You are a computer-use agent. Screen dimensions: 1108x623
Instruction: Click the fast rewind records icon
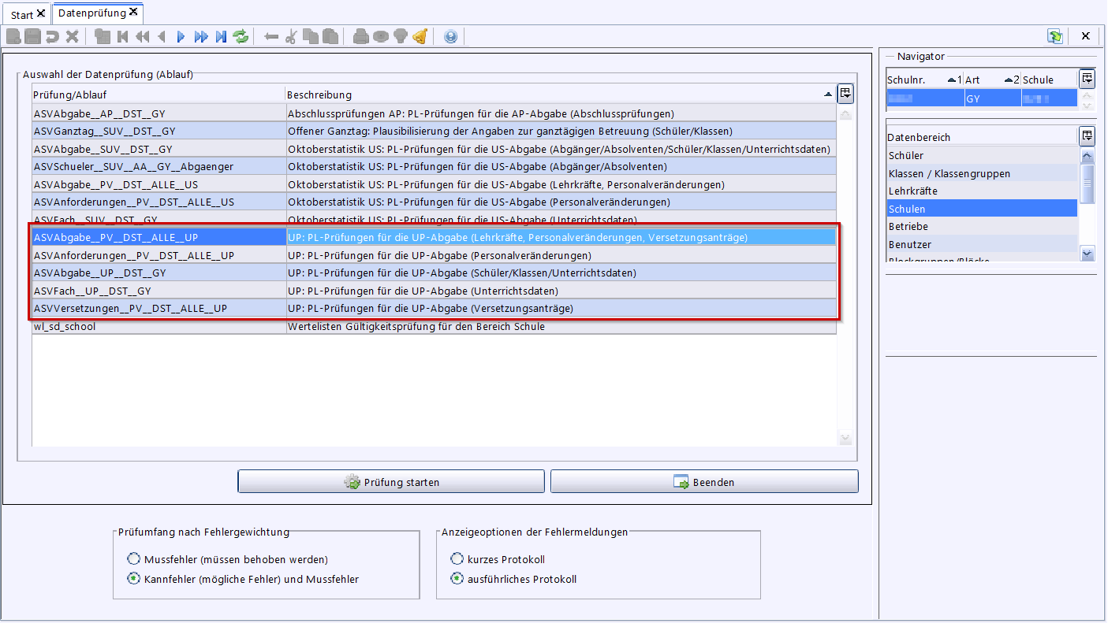point(142,36)
